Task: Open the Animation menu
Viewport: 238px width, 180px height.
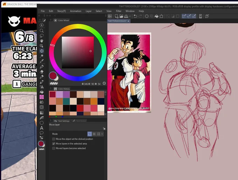Action: tap(76, 11)
